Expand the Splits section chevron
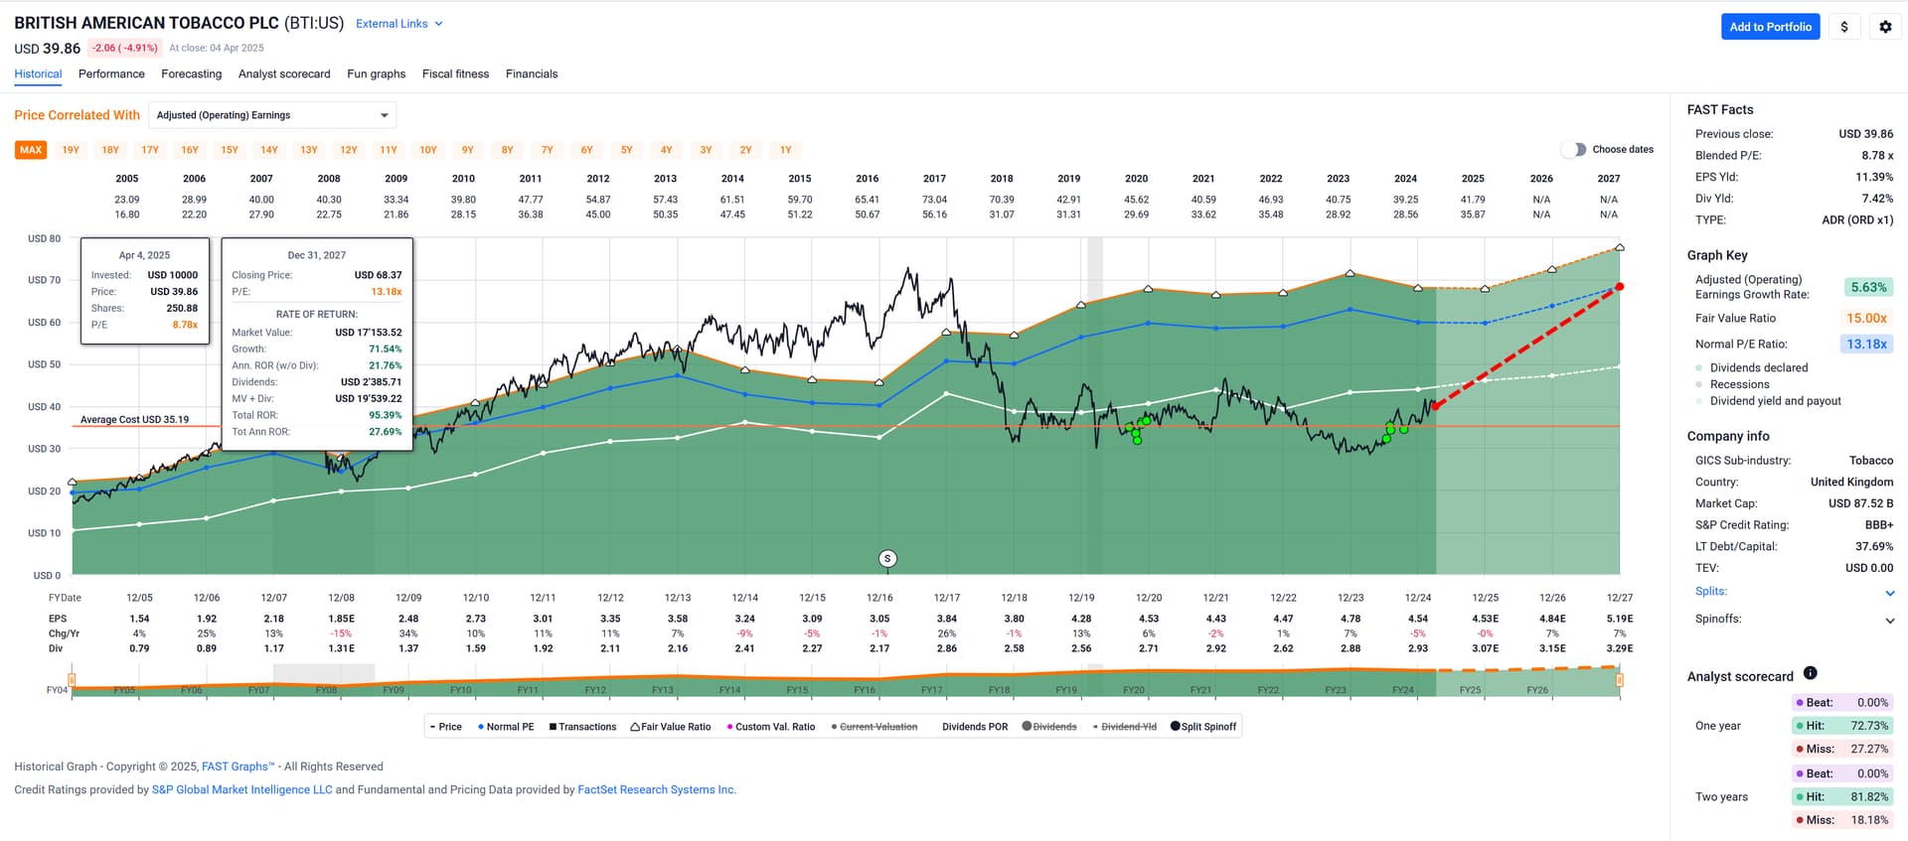This screenshot has width=1908, height=841. [x=1889, y=593]
